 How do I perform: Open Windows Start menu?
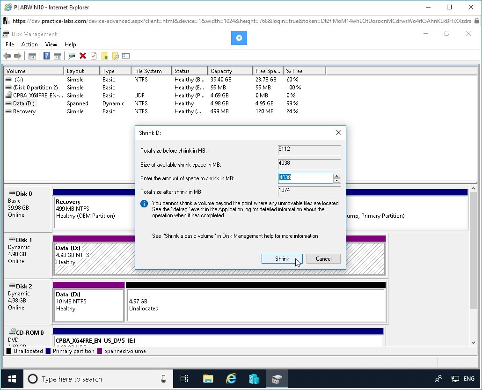coord(12,379)
